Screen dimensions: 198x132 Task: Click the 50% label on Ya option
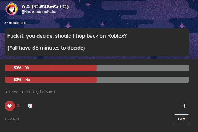pos(17,68)
